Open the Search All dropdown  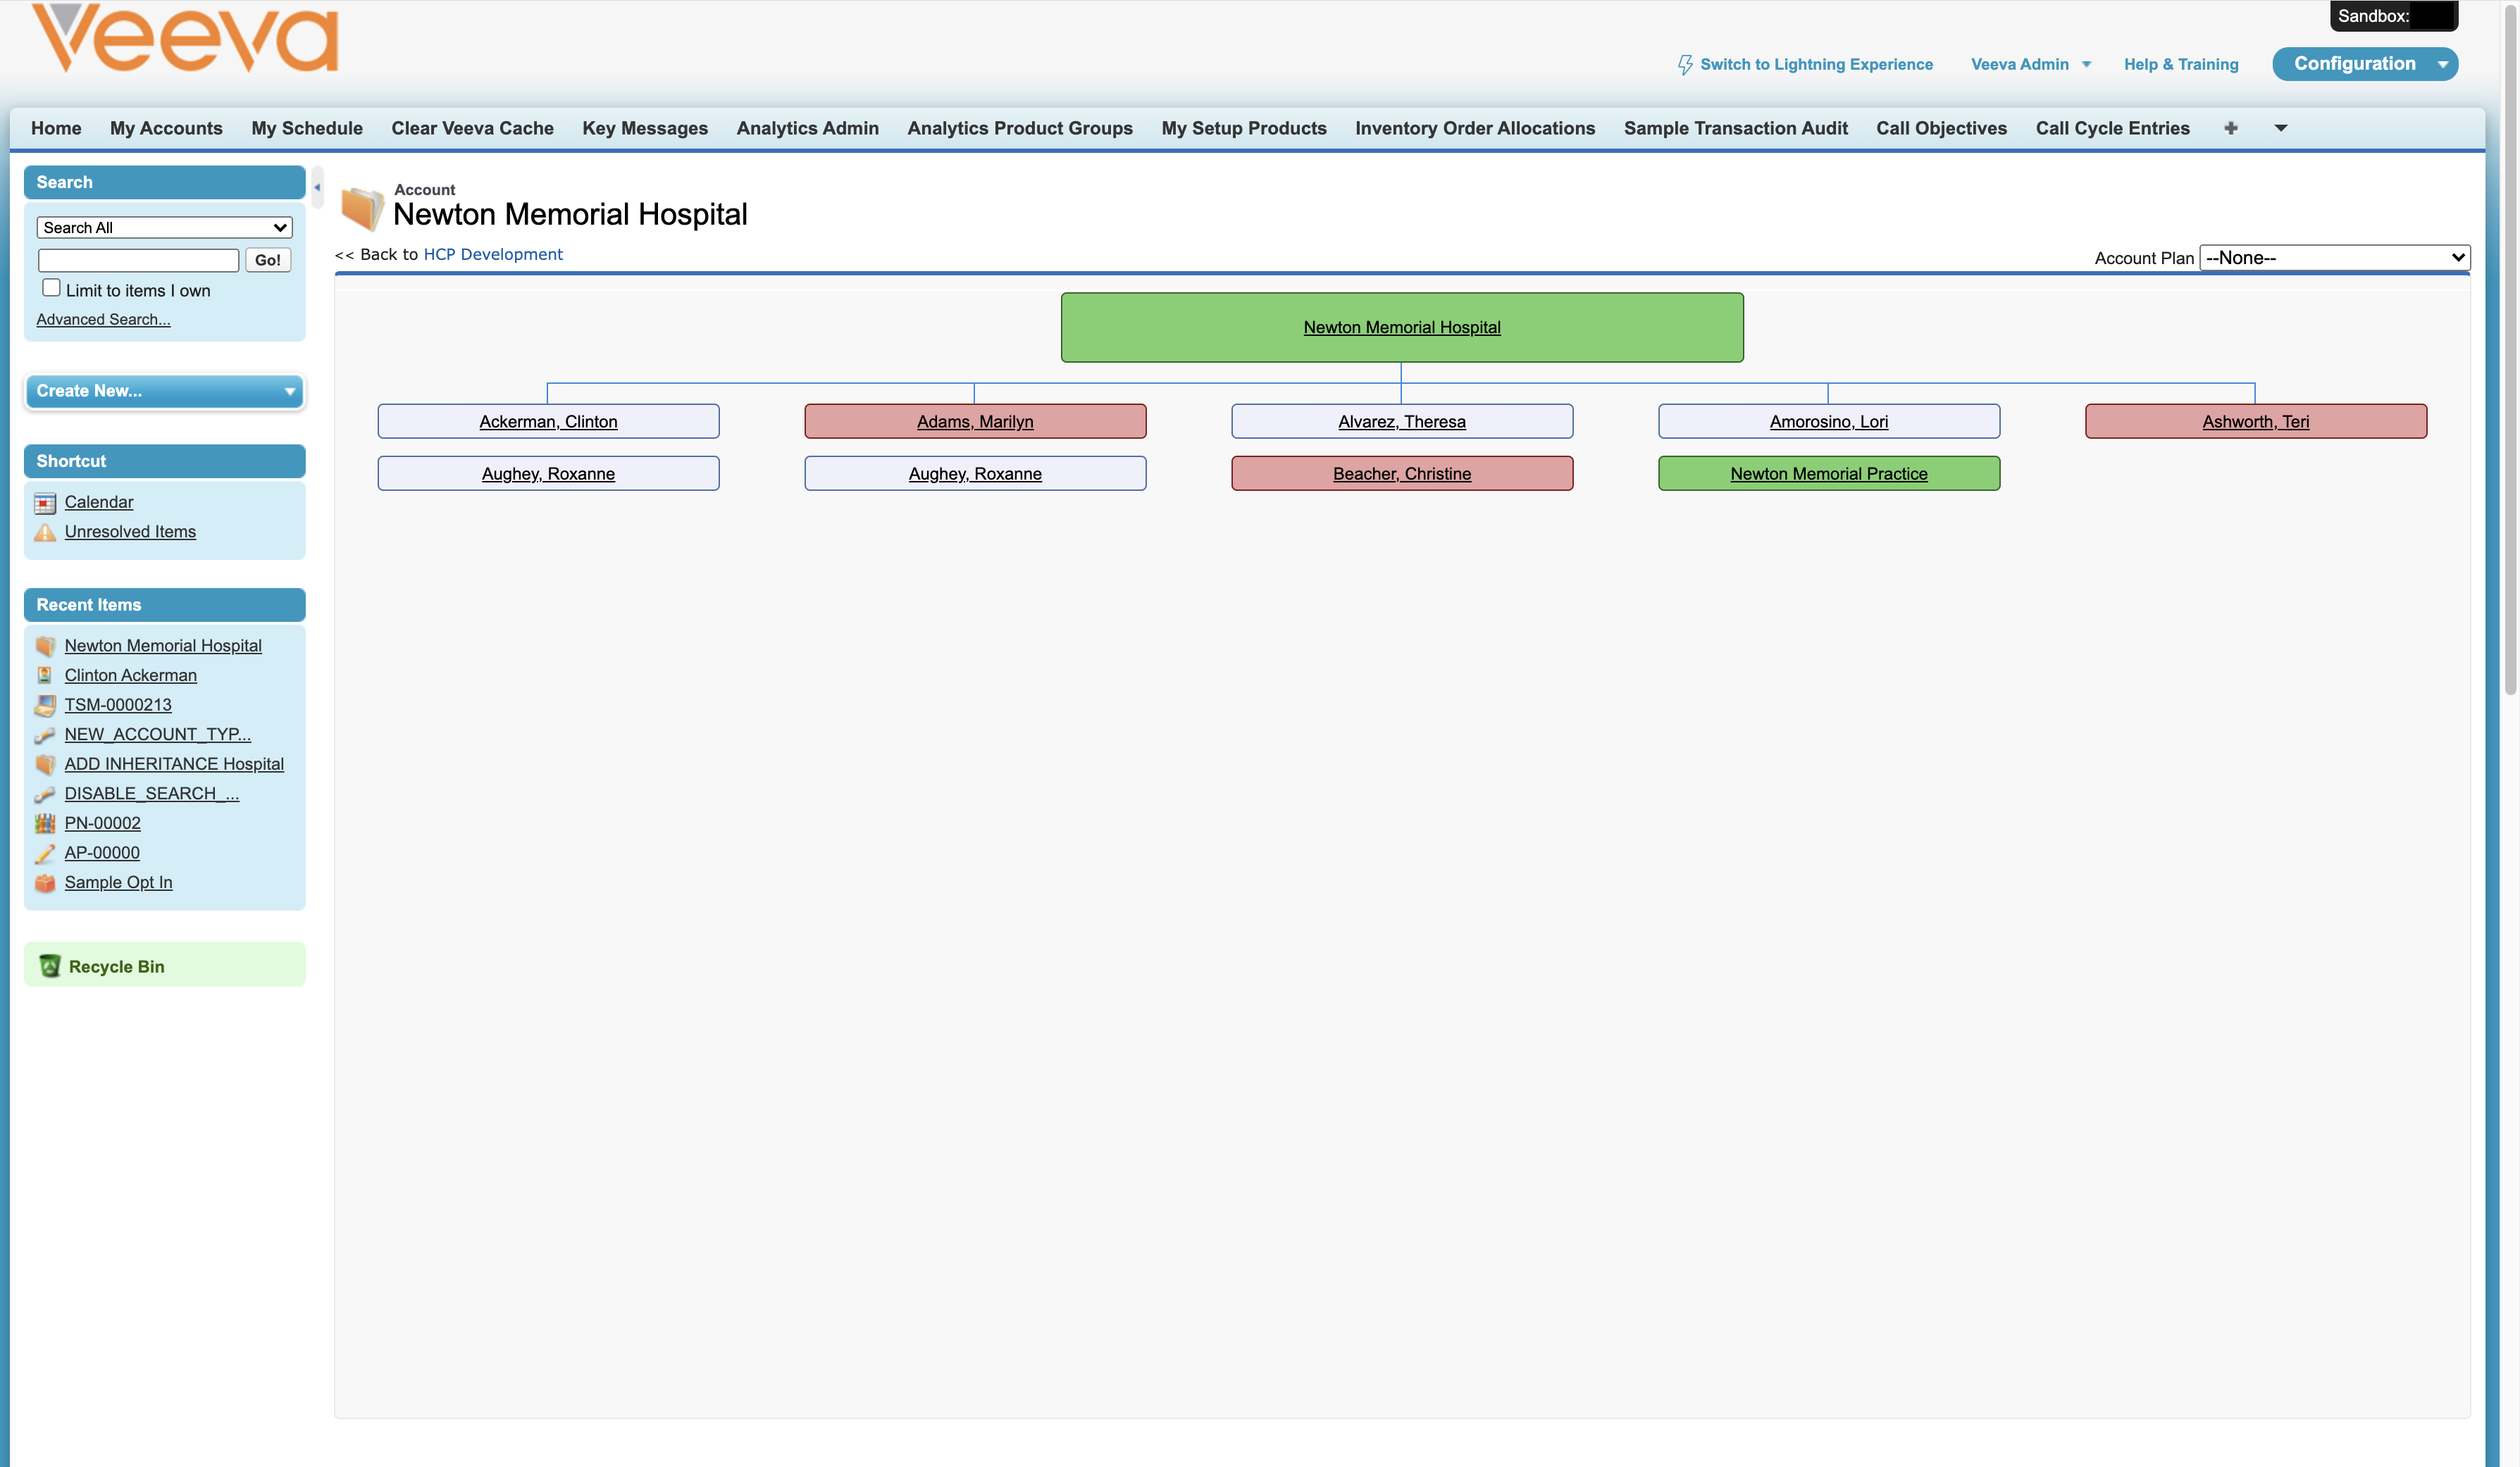pyautogui.click(x=165, y=228)
